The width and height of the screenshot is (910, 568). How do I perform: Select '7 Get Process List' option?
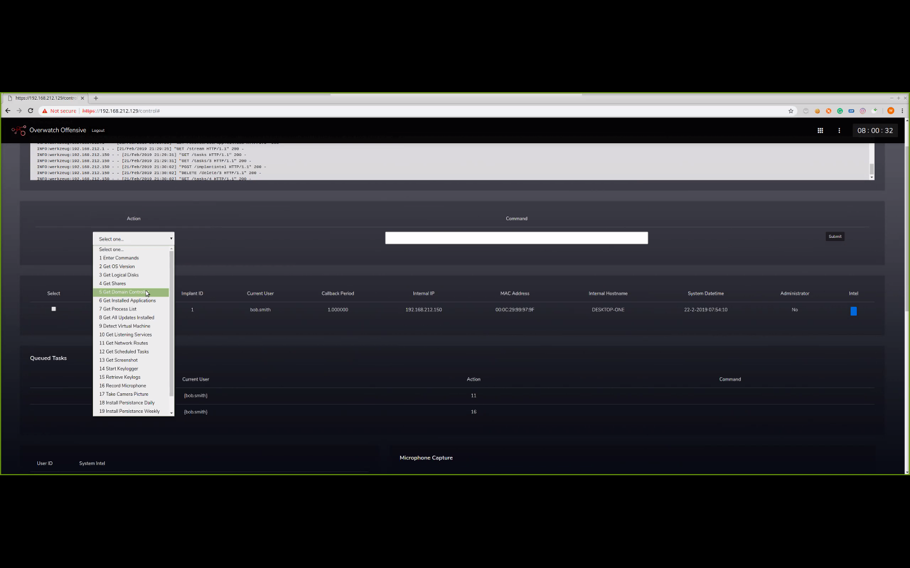[x=118, y=309]
